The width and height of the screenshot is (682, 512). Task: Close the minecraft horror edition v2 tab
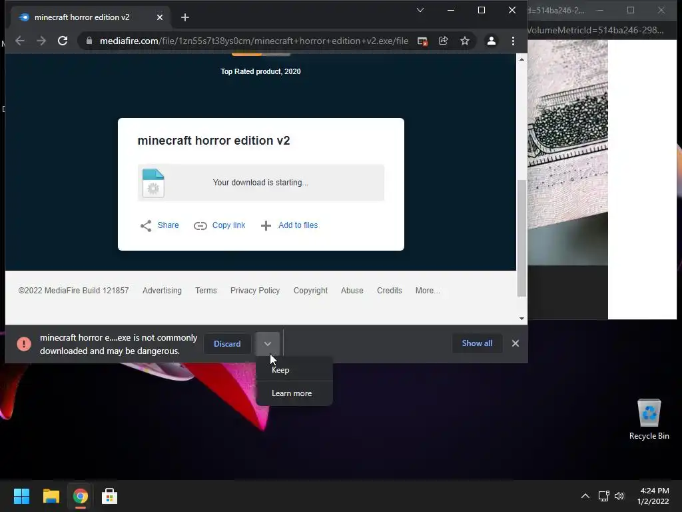(160, 17)
